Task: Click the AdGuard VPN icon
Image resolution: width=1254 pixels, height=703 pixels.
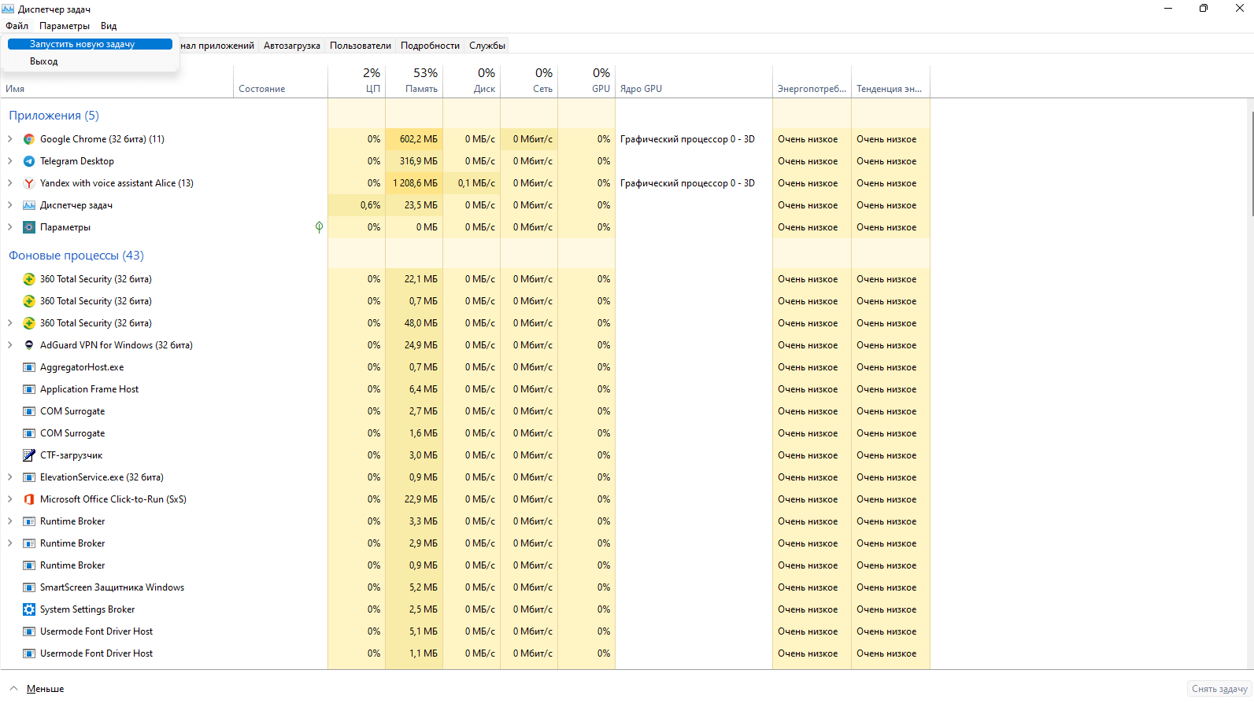Action: coord(29,345)
